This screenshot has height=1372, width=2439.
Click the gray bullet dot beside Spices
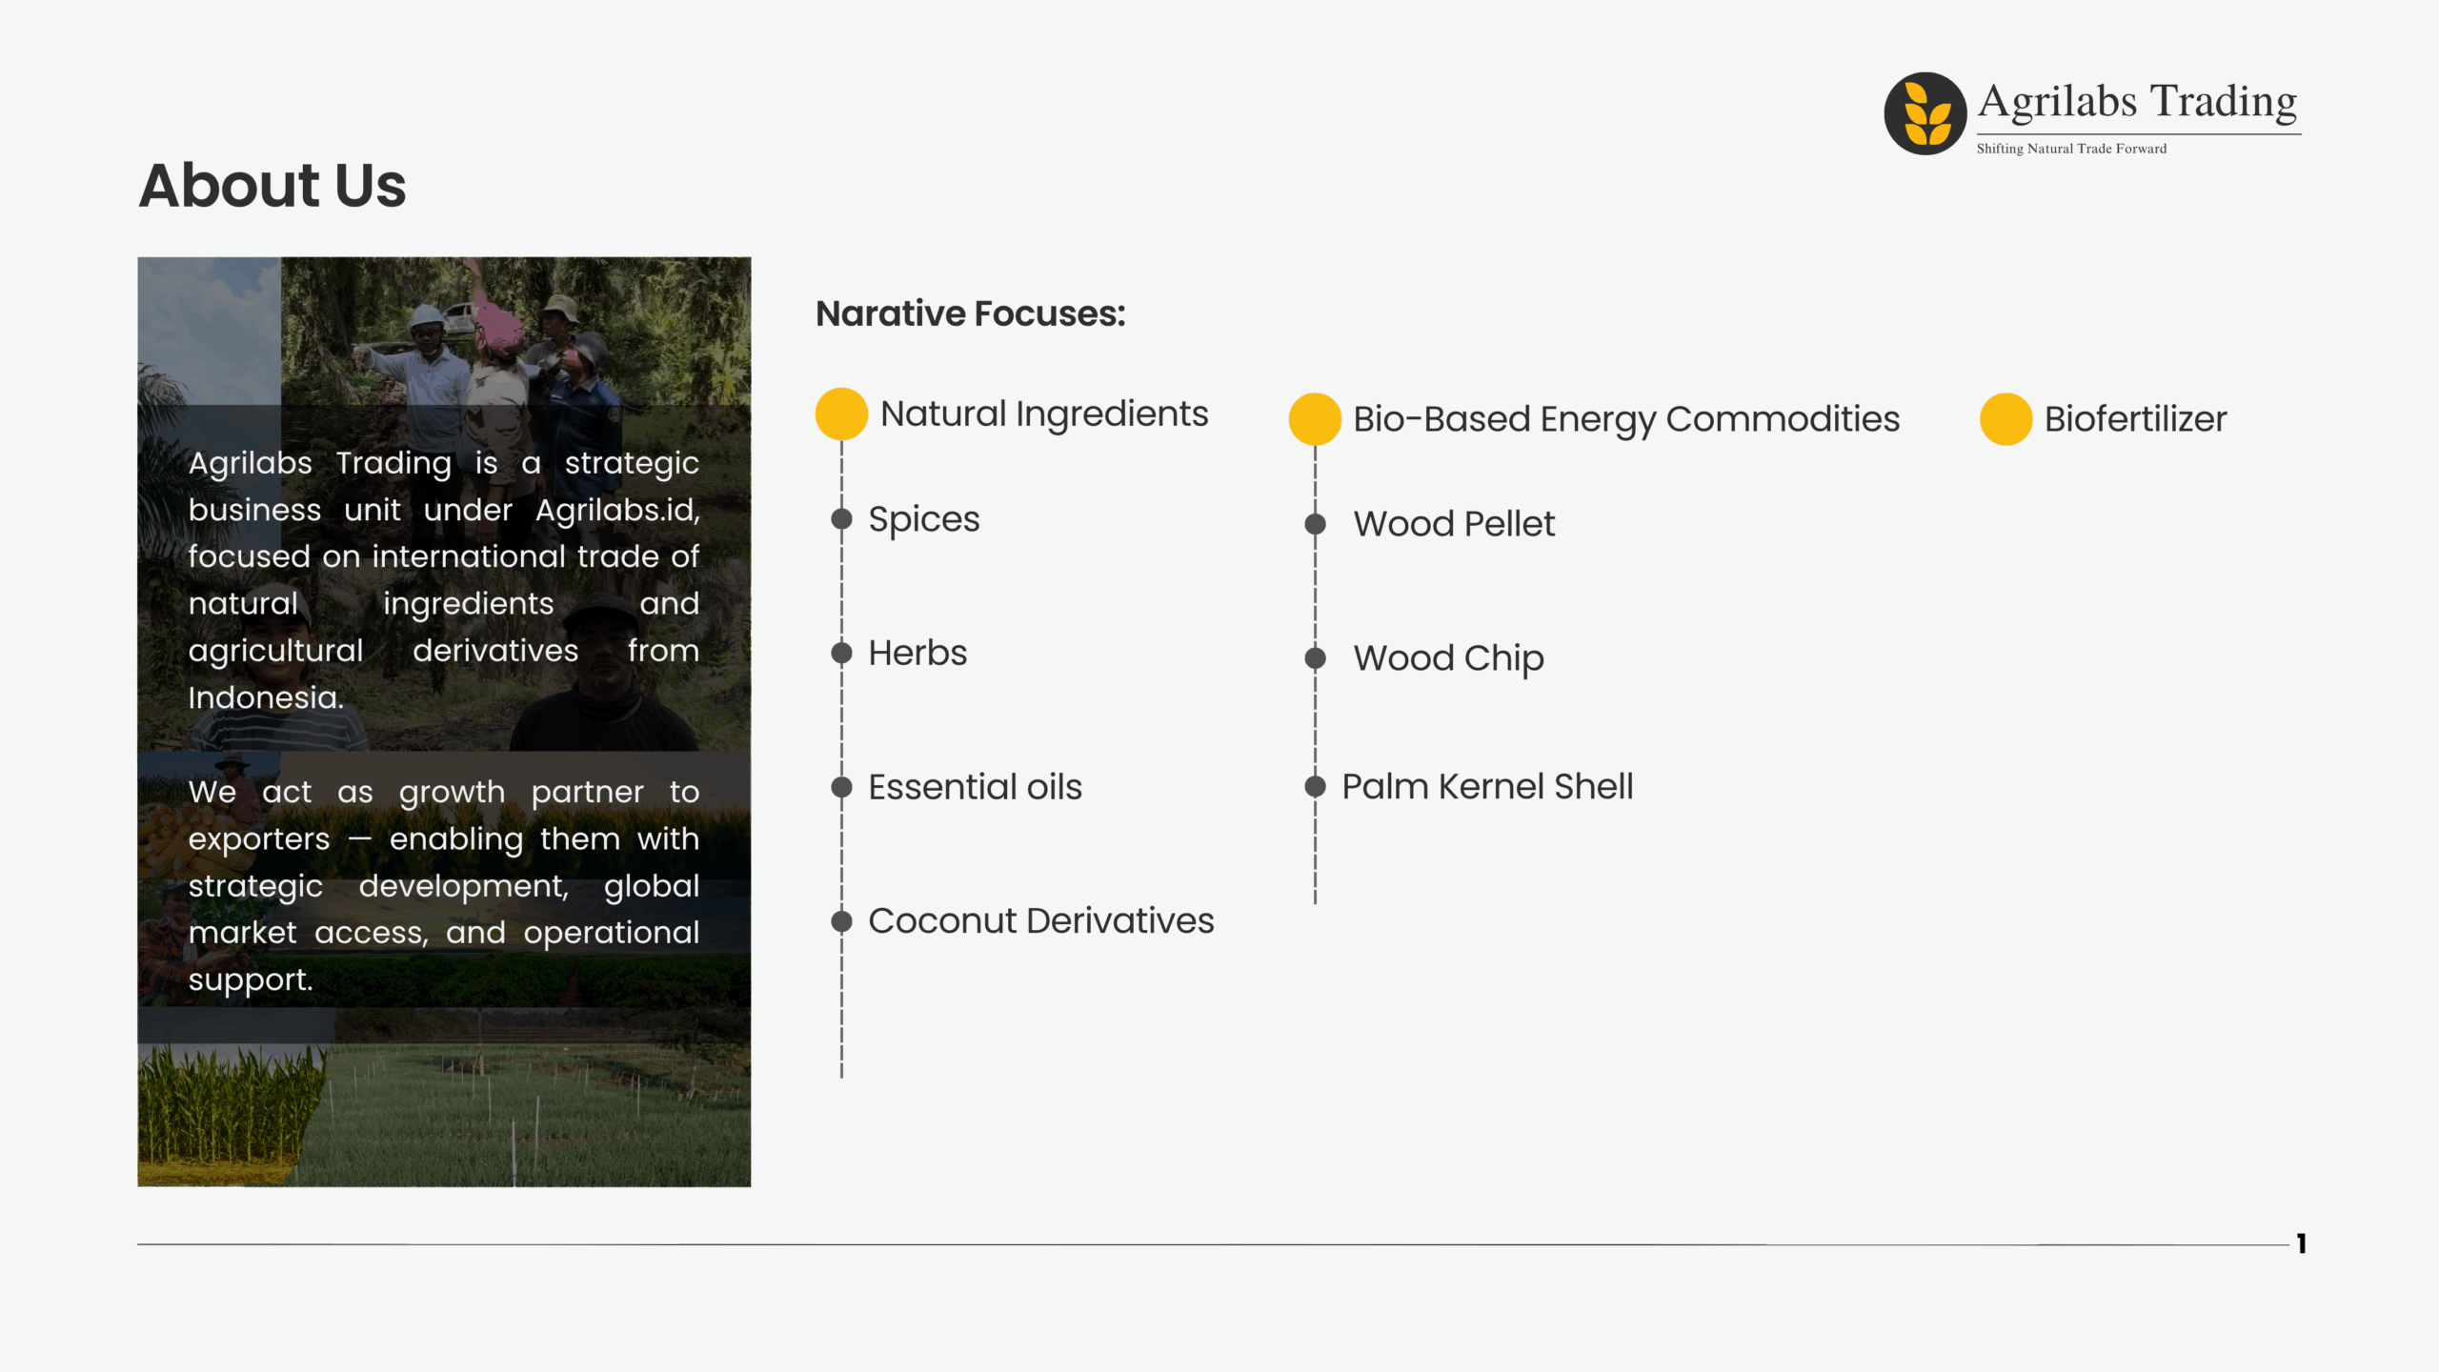841,518
